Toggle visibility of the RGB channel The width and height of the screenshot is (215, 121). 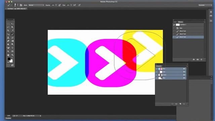[157, 69]
